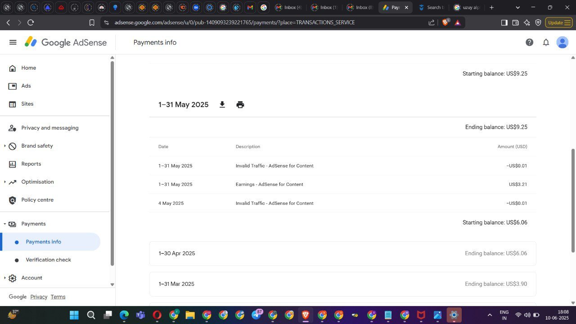Bookmark this page using the bookmark icon
The image size is (576, 324).
coord(92,22)
